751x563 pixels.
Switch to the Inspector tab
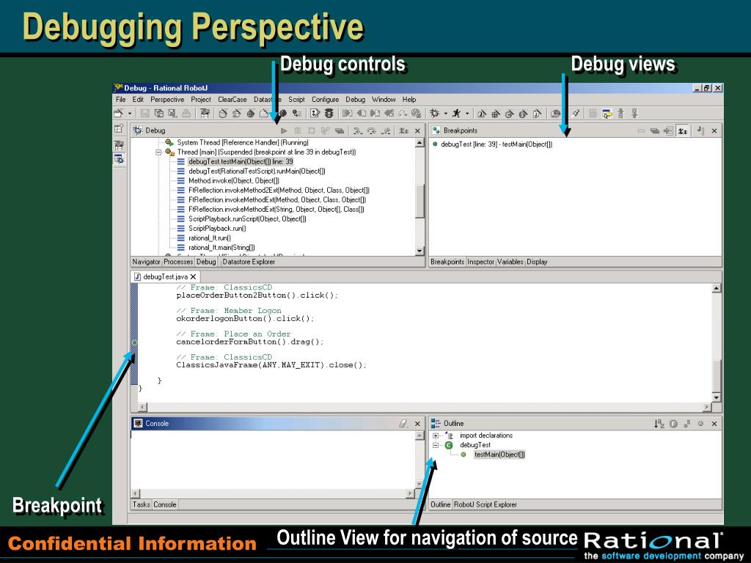point(480,262)
